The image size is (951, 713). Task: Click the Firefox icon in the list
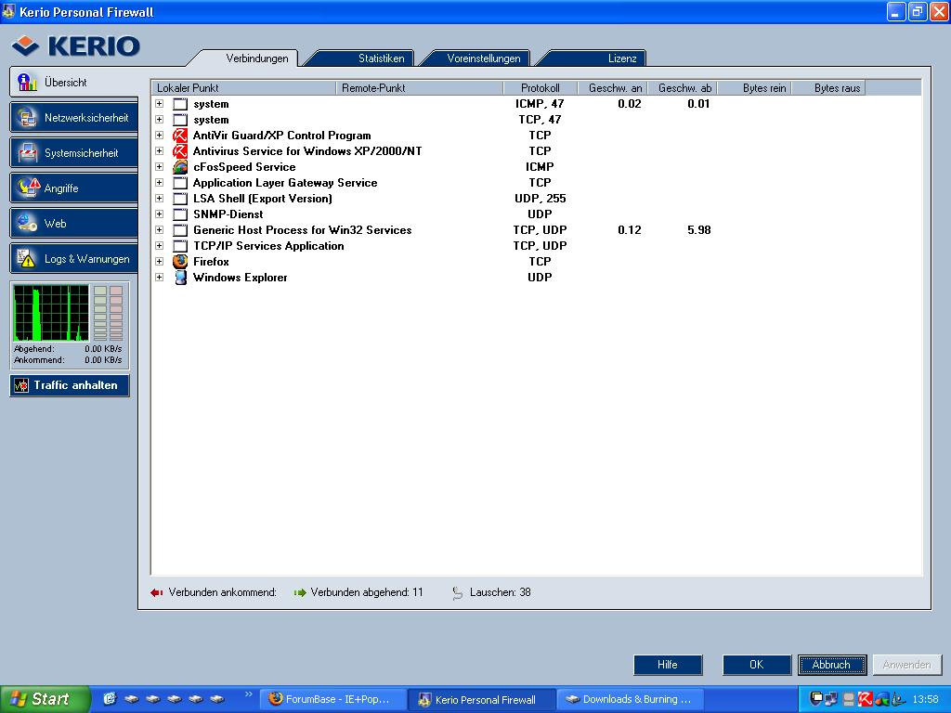180,261
